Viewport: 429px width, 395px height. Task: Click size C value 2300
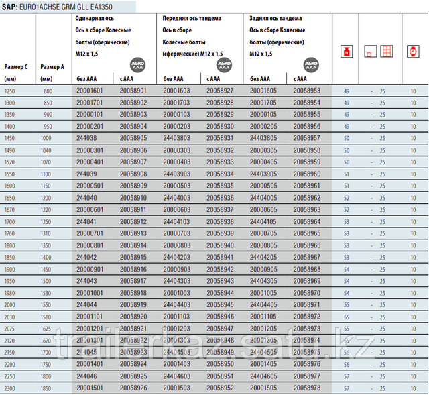[x=9, y=389]
